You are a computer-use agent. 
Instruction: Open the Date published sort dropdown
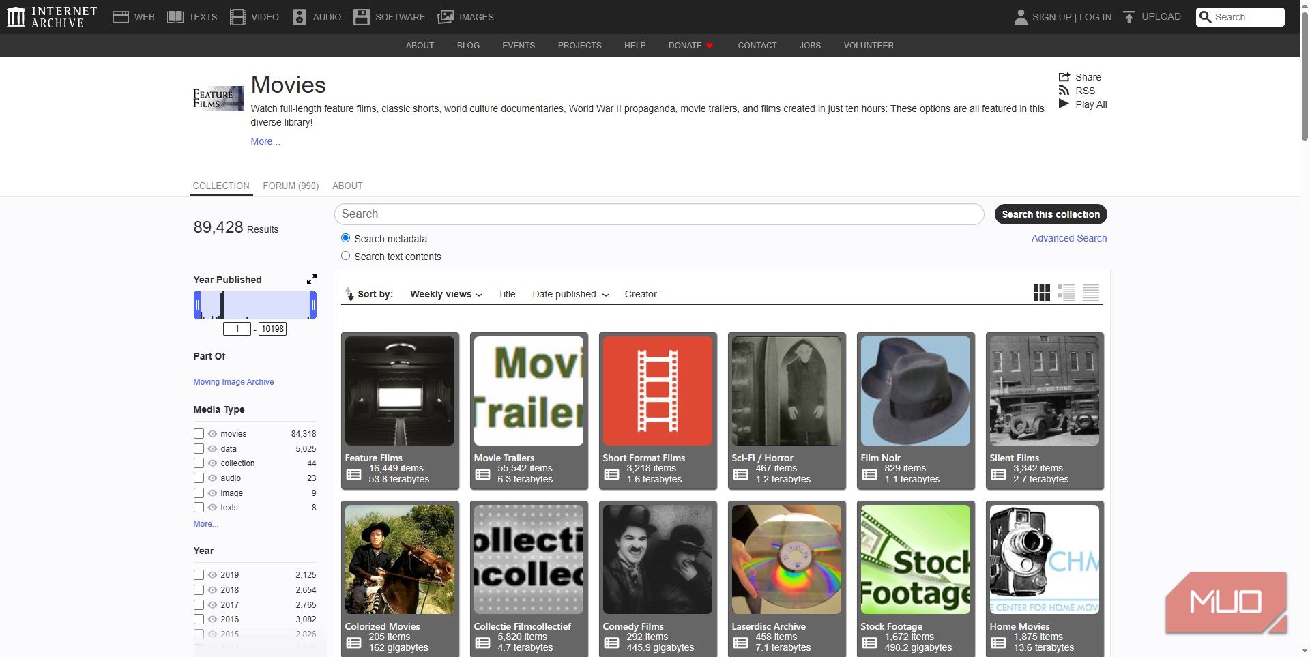click(571, 294)
